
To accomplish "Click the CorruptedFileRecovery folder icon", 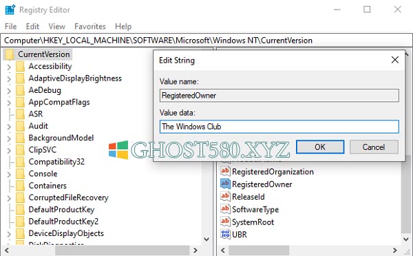I will tap(20, 198).
